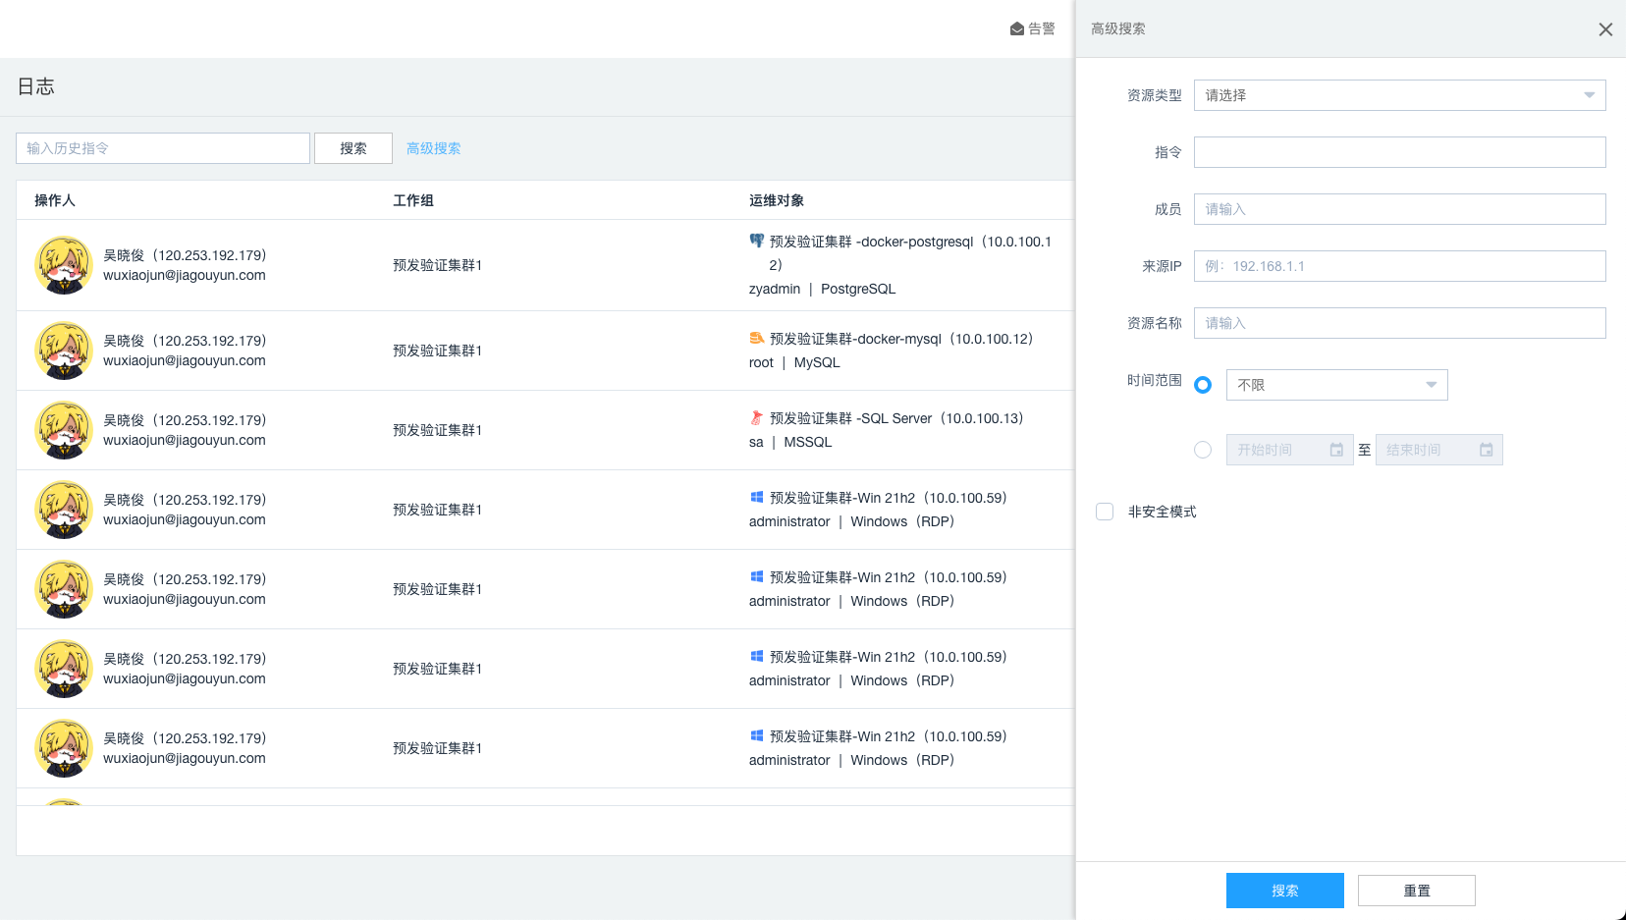Enable the 非安全模式 checkbox
The image size is (1626, 920).
(x=1105, y=512)
